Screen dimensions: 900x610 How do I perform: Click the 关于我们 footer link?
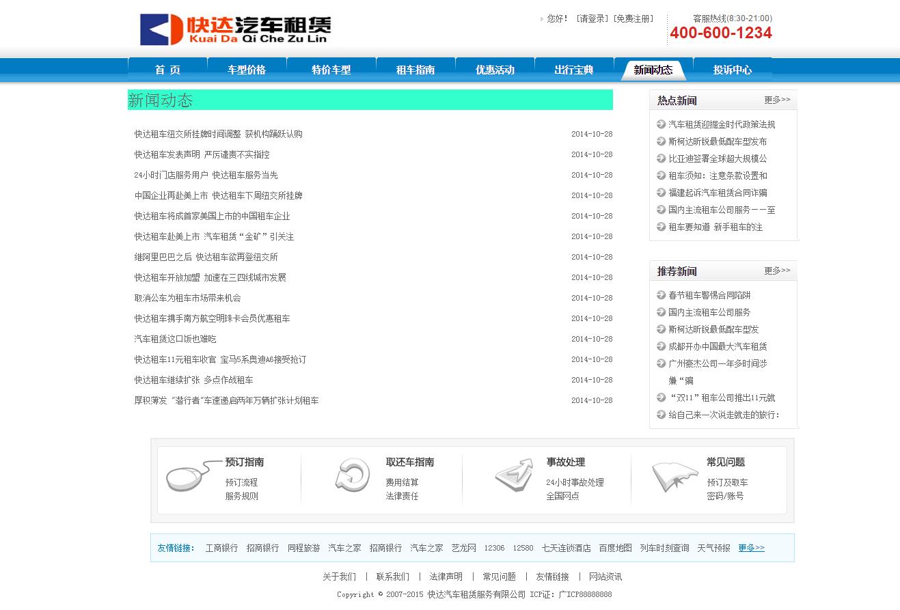point(339,577)
